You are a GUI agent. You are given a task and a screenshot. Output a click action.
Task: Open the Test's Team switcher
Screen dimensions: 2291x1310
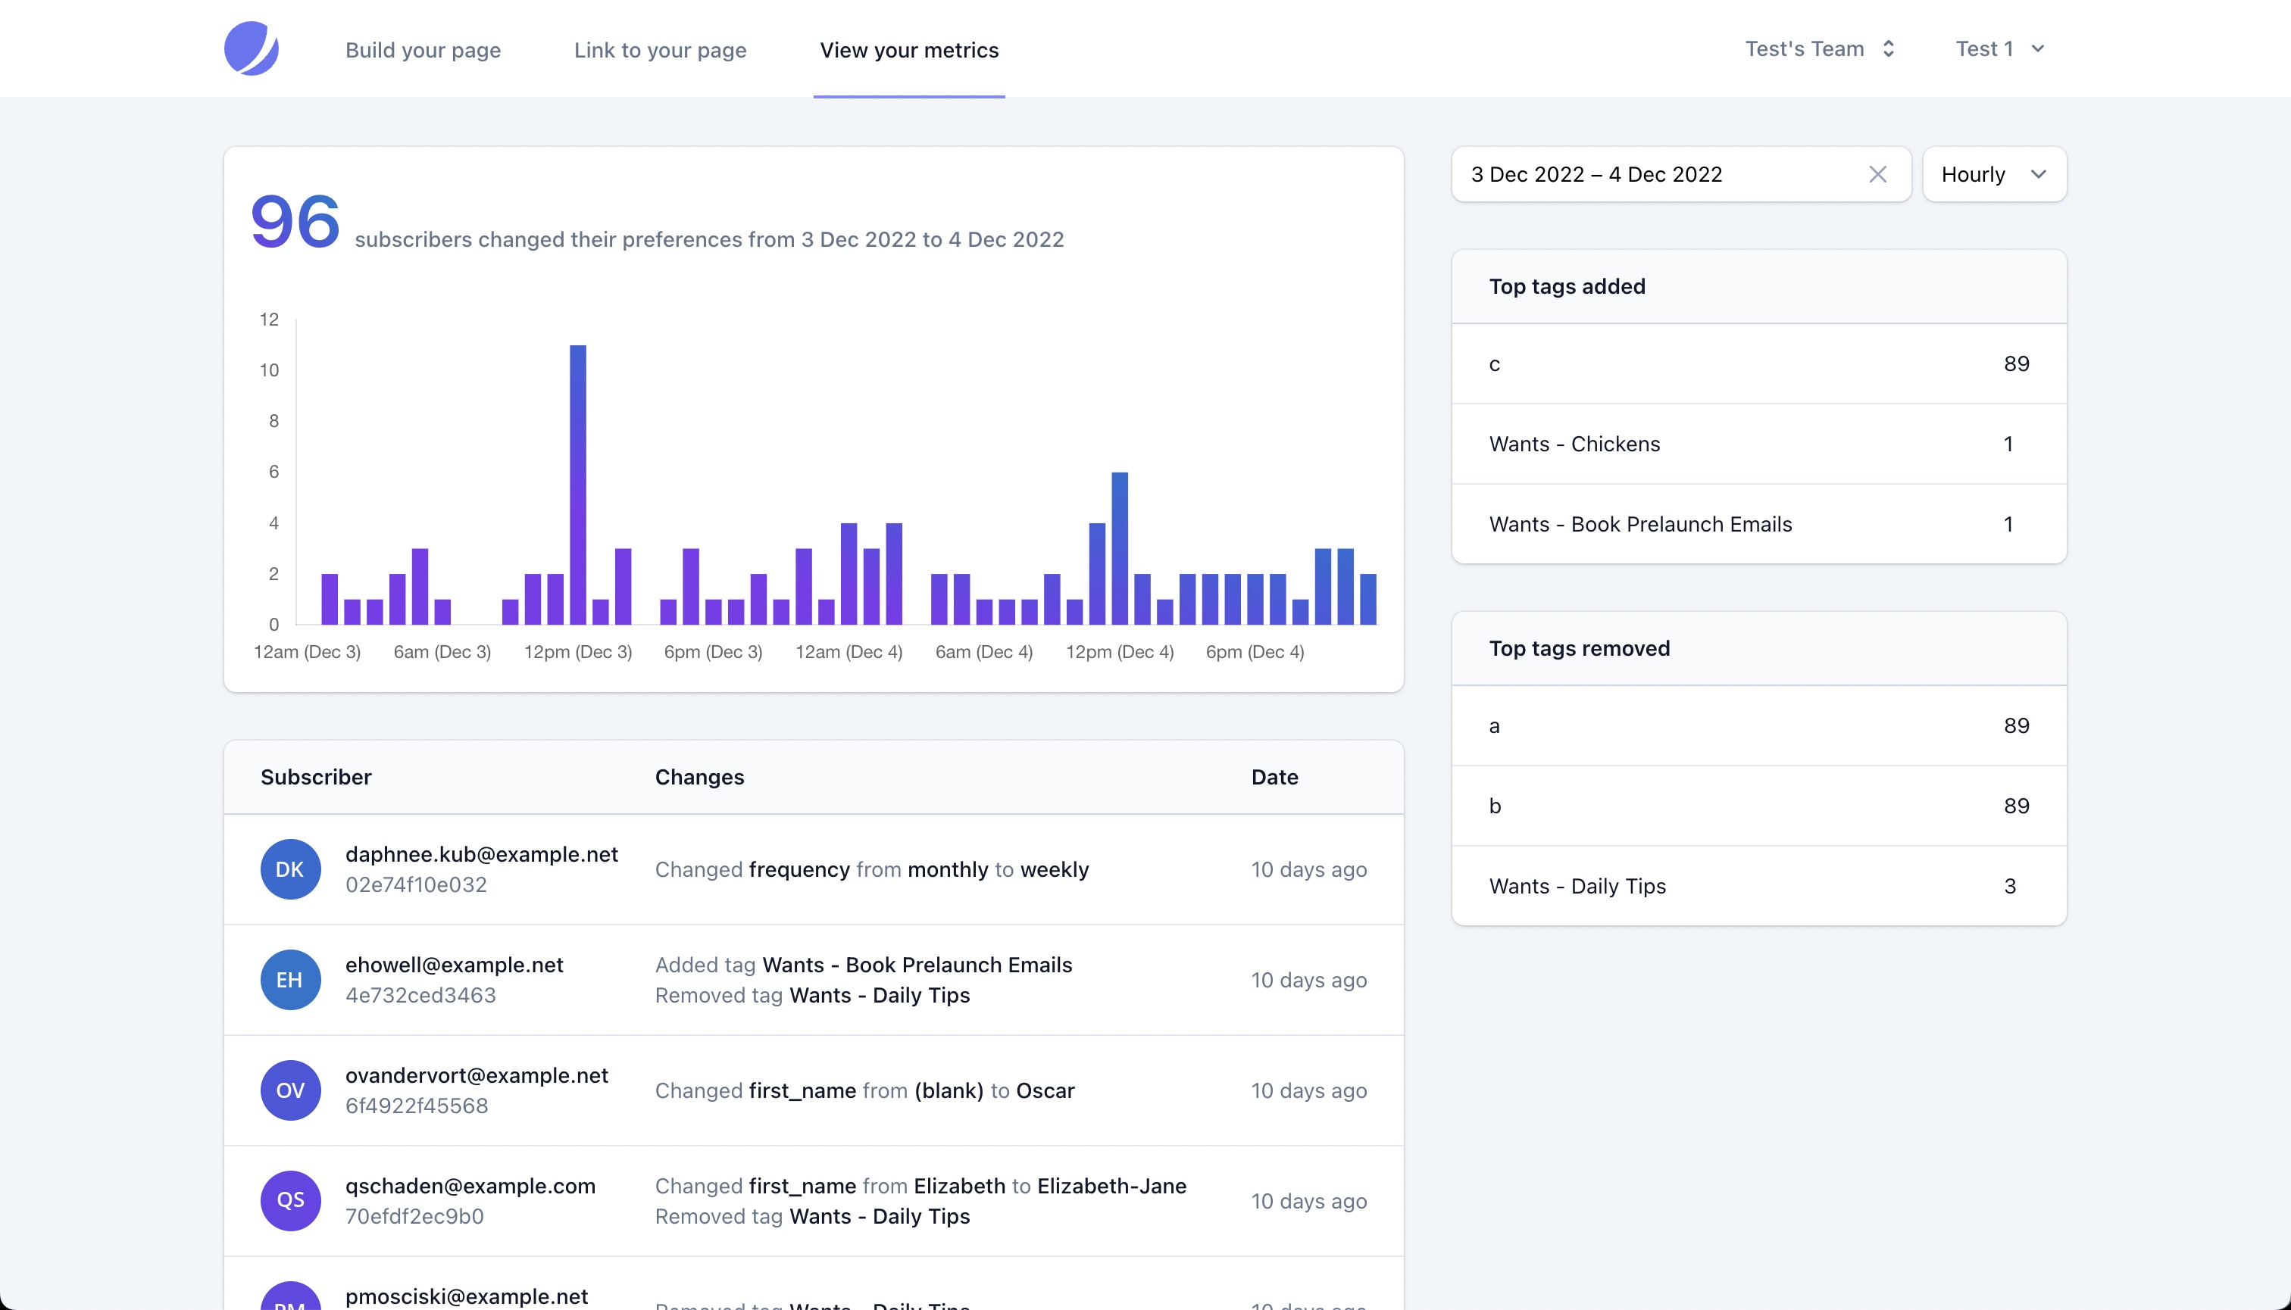click(1819, 48)
